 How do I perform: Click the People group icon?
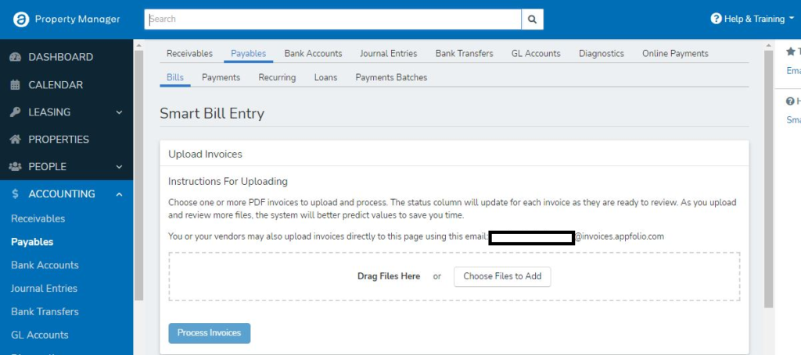point(16,166)
